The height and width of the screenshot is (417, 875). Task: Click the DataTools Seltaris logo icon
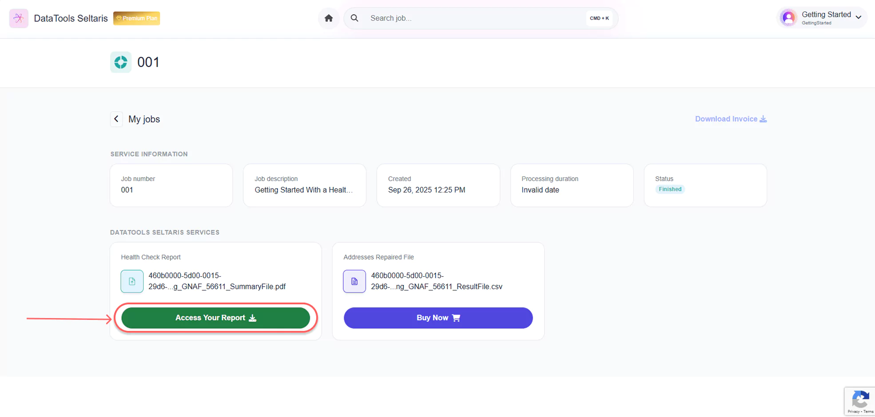coord(19,18)
